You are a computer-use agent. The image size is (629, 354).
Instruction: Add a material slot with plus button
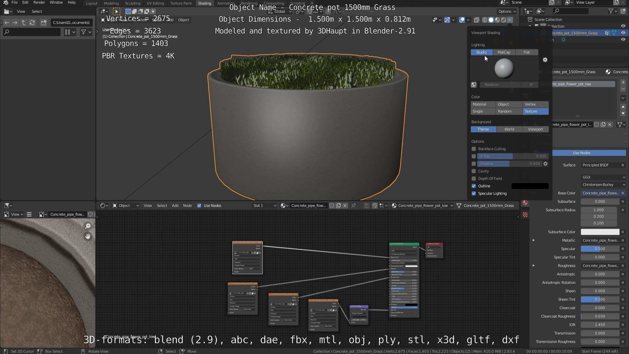click(x=623, y=82)
